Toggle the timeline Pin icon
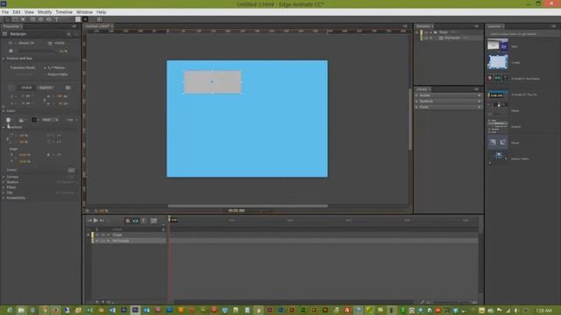 [144, 220]
